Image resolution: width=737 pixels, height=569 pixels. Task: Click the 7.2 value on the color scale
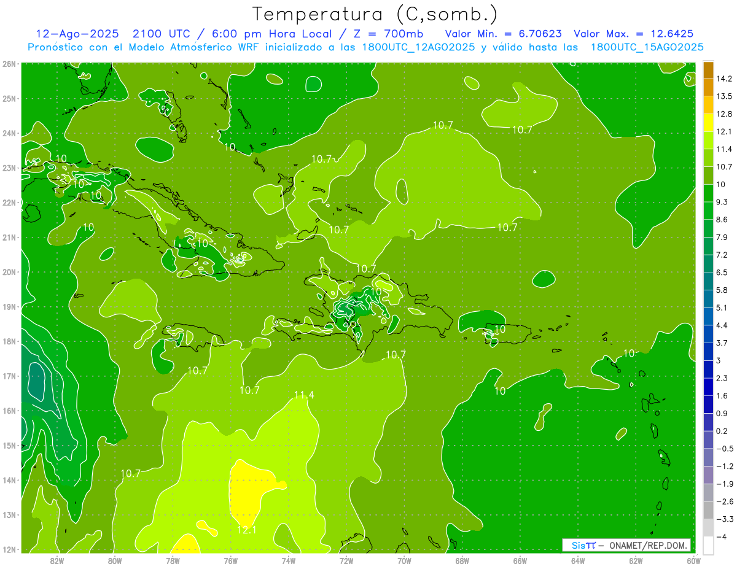[722, 255]
